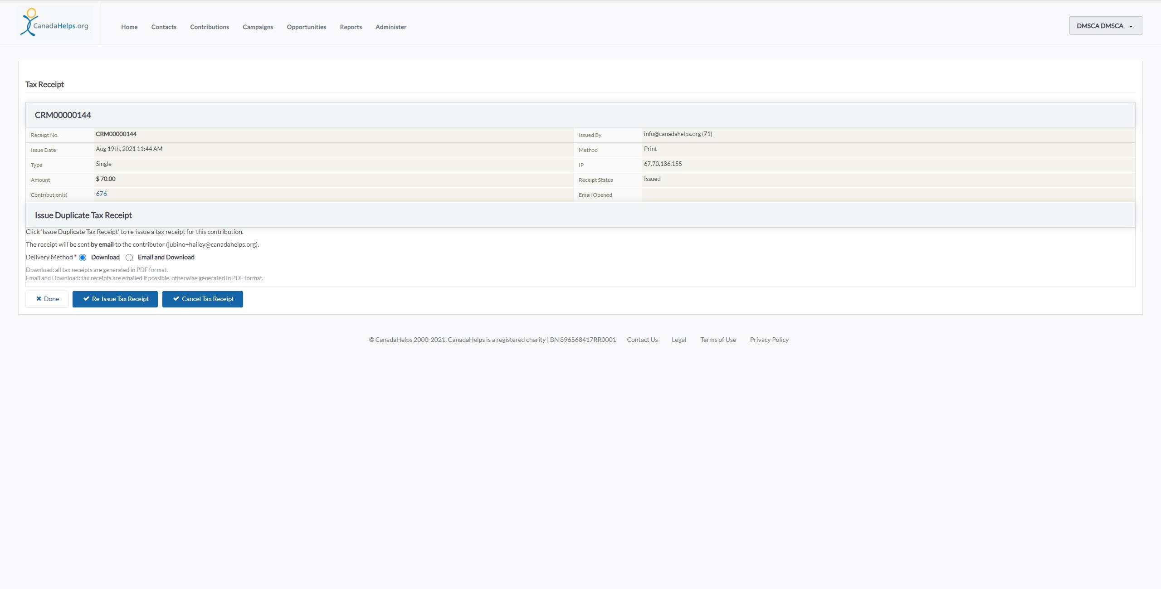Click the Contact Us footer link
1161x589 pixels.
click(x=642, y=340)
